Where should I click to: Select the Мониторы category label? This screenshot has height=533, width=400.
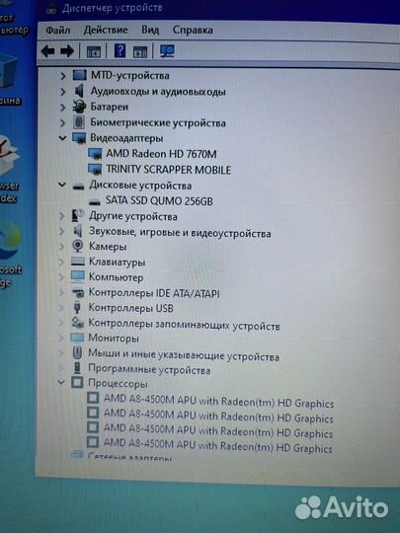click(114, 338)
